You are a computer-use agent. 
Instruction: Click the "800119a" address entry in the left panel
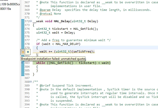click(6, 9)
